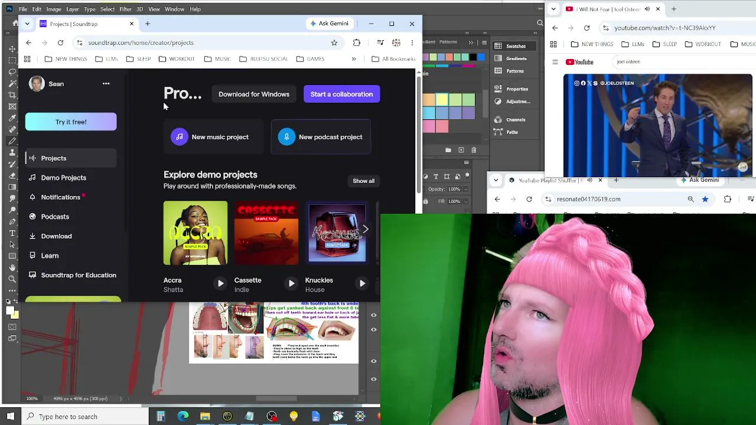Open the account options menu beside Sean
Image resolution: width=756 pixels, height=425 pixels.
pos(106,84)
